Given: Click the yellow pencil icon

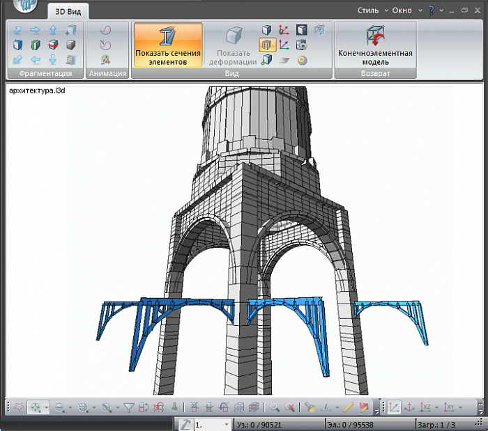Looking at the screenshot, I should (x=349, y=407).
